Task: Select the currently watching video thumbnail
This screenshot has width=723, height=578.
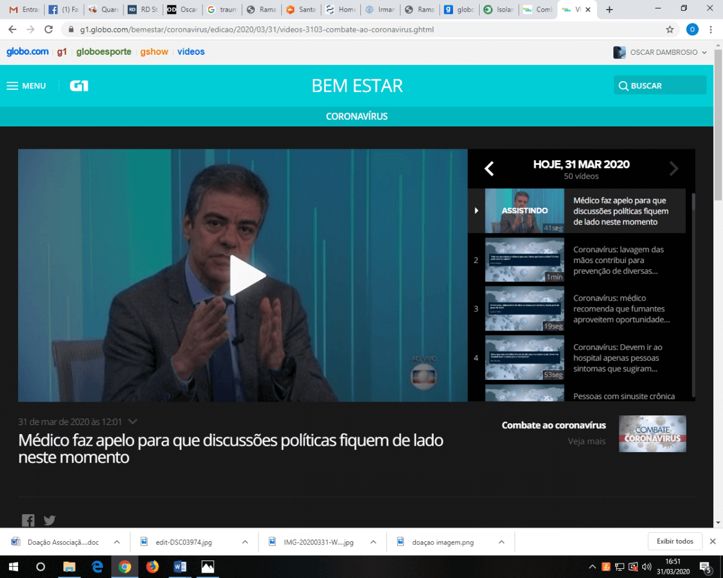Action: (x=525, y=211)
